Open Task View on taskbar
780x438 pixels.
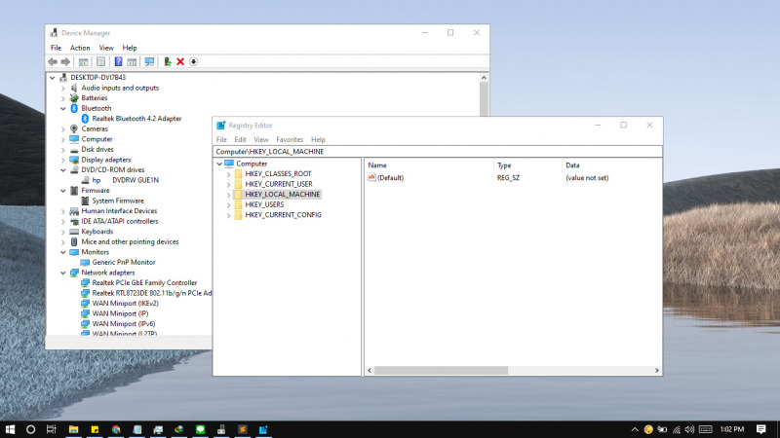[52, 429]
